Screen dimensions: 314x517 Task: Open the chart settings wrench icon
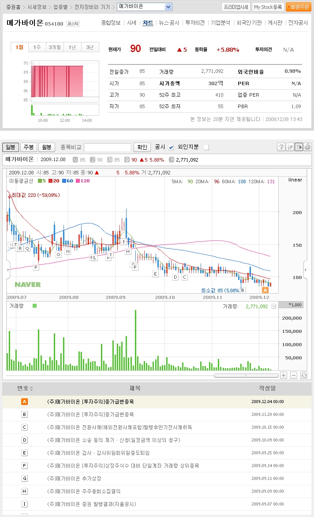click(x=281, y=147)
